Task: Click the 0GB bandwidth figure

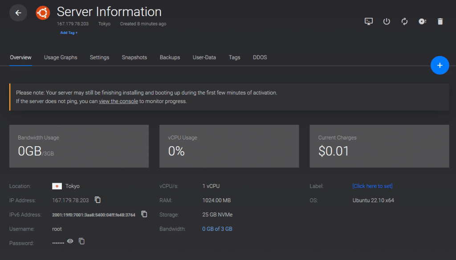Action: [x=30, y=151]
